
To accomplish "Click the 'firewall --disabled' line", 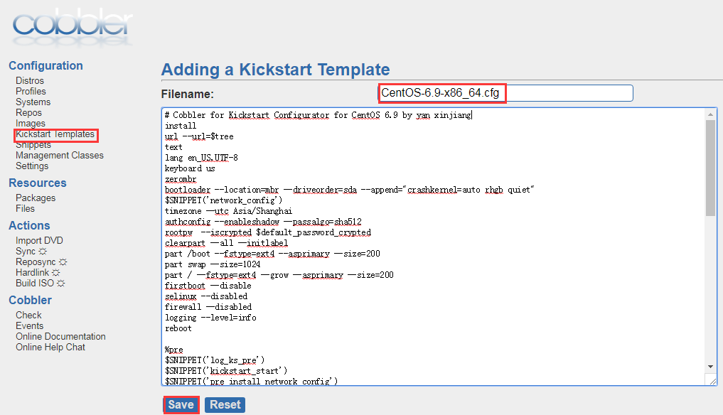I will coord(208,307).
